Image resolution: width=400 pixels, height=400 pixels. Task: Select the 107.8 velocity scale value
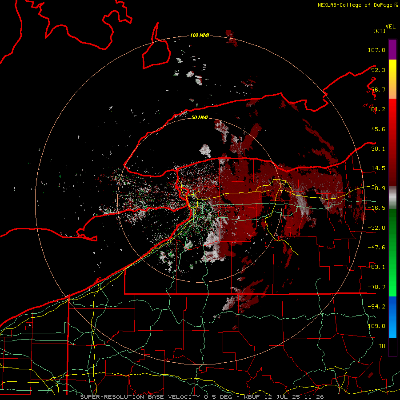pos(376,50)
